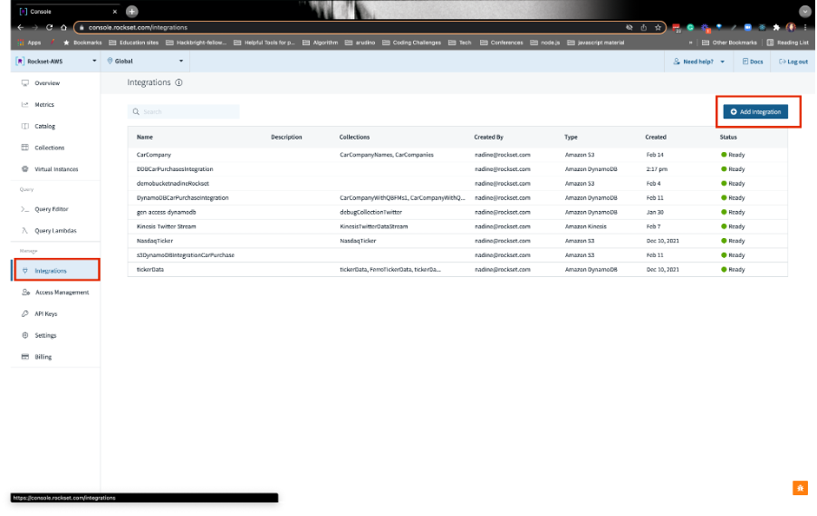Open Collections from the sidebar
This screenshot has width=817, height=516.
tap(50, 148)
